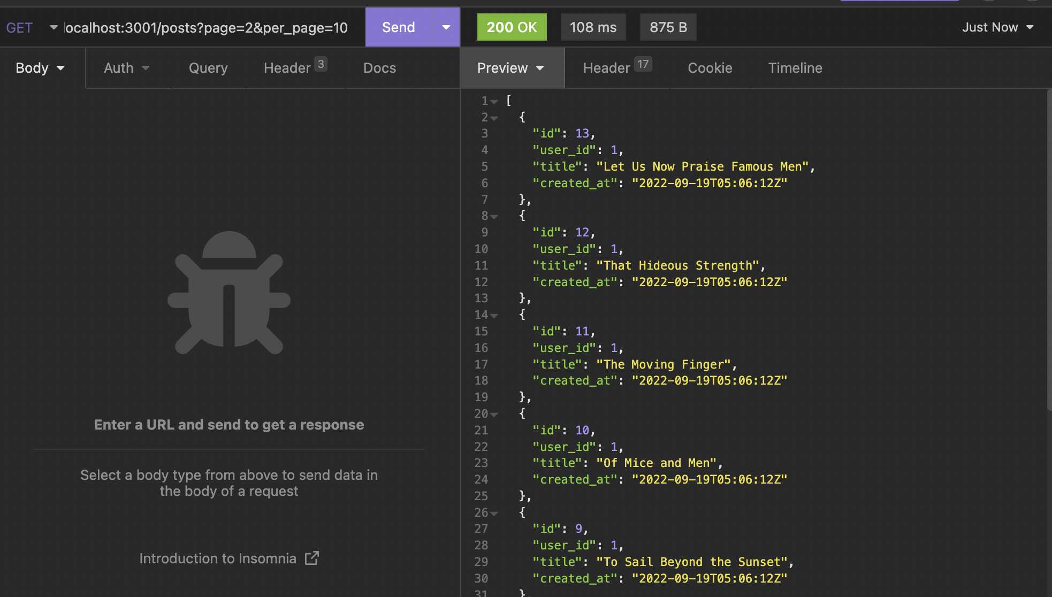Click the Send button

(x=398, y=27)
